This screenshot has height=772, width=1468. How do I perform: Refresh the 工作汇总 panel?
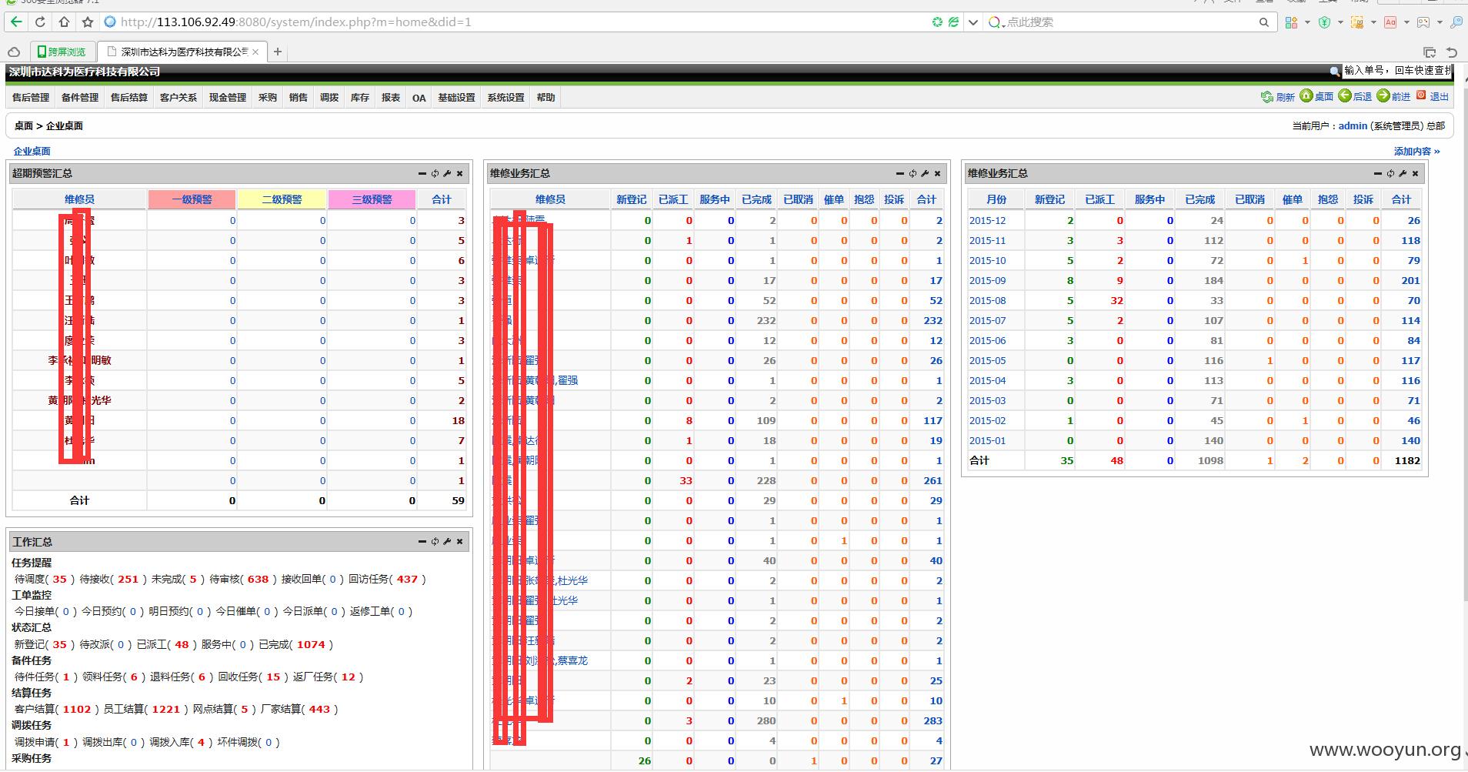[x=435, y=542]
